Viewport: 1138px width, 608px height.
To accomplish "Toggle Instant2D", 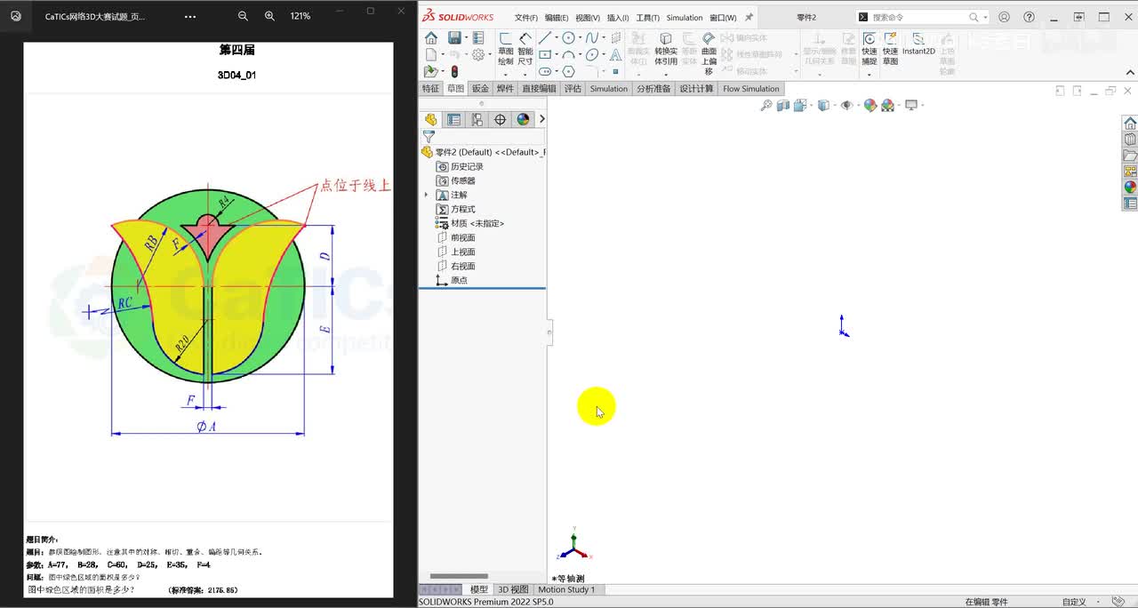I will (x=918, y=44).
